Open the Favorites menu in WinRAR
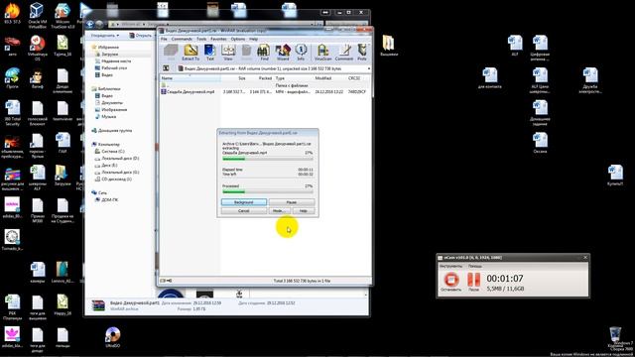 [x=218, y=39]
